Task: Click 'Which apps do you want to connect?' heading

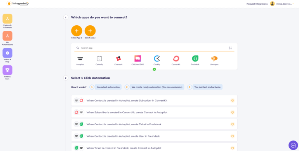Action: point(99,18)
